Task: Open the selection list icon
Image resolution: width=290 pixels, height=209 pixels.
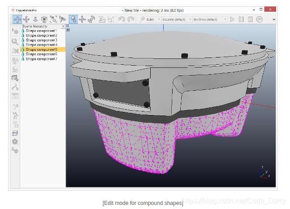Action: coord(15,125)
